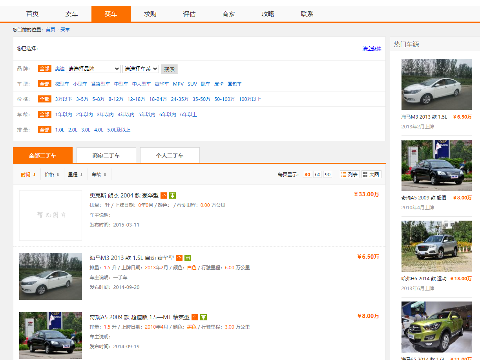Click the 哈弗H6 thumbnail in 热门车源
Viewport: 480px width, 360px height.
click(436, 246)
